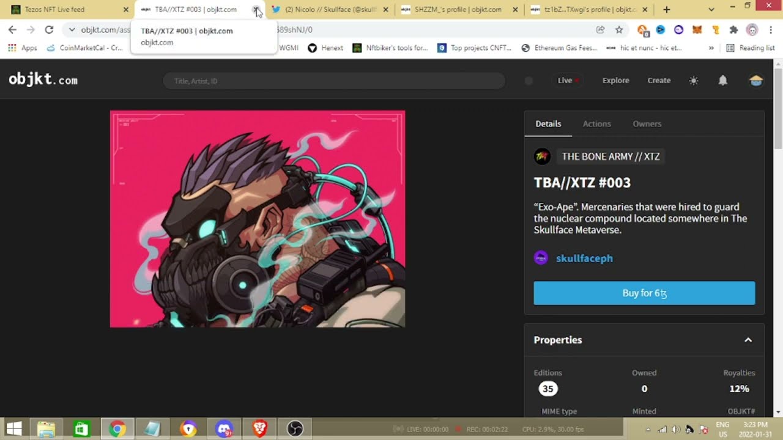Open the Chrome profile avatar
Screen dimensions: 783x440
click(x=752, y=29)
